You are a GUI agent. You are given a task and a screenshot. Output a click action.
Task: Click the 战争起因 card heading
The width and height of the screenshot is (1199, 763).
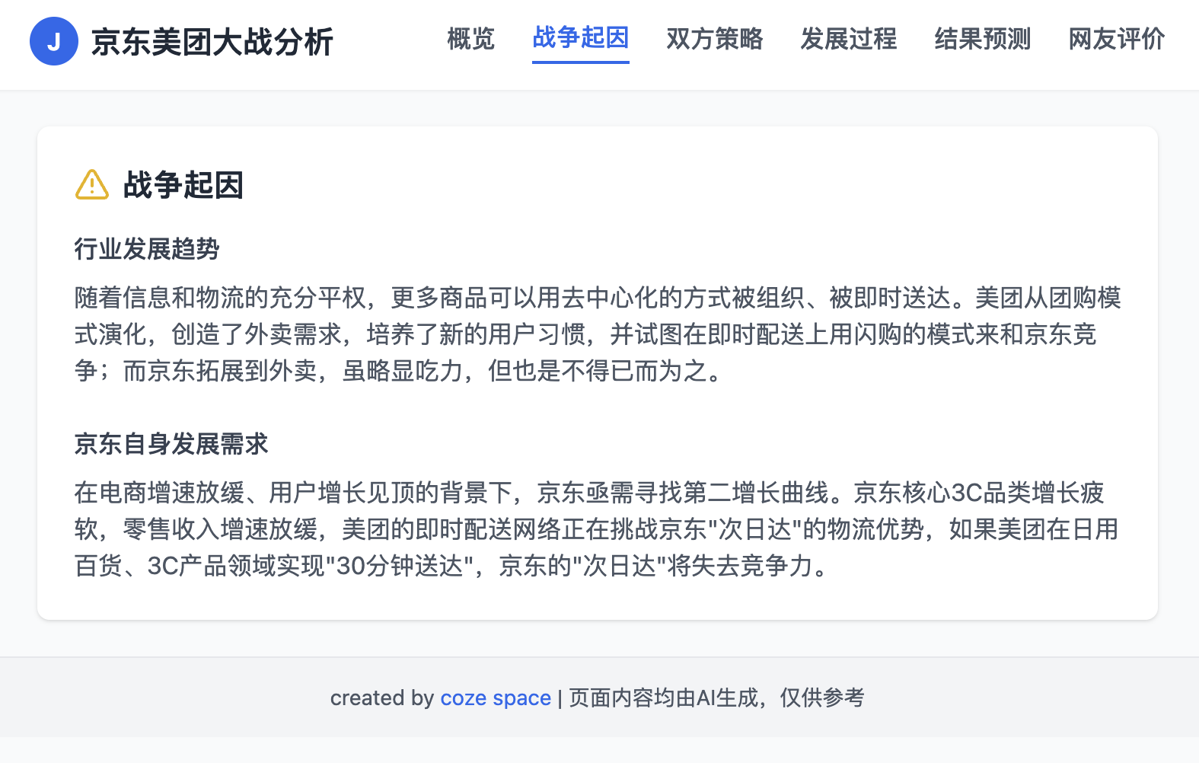[x=183, y=185]
